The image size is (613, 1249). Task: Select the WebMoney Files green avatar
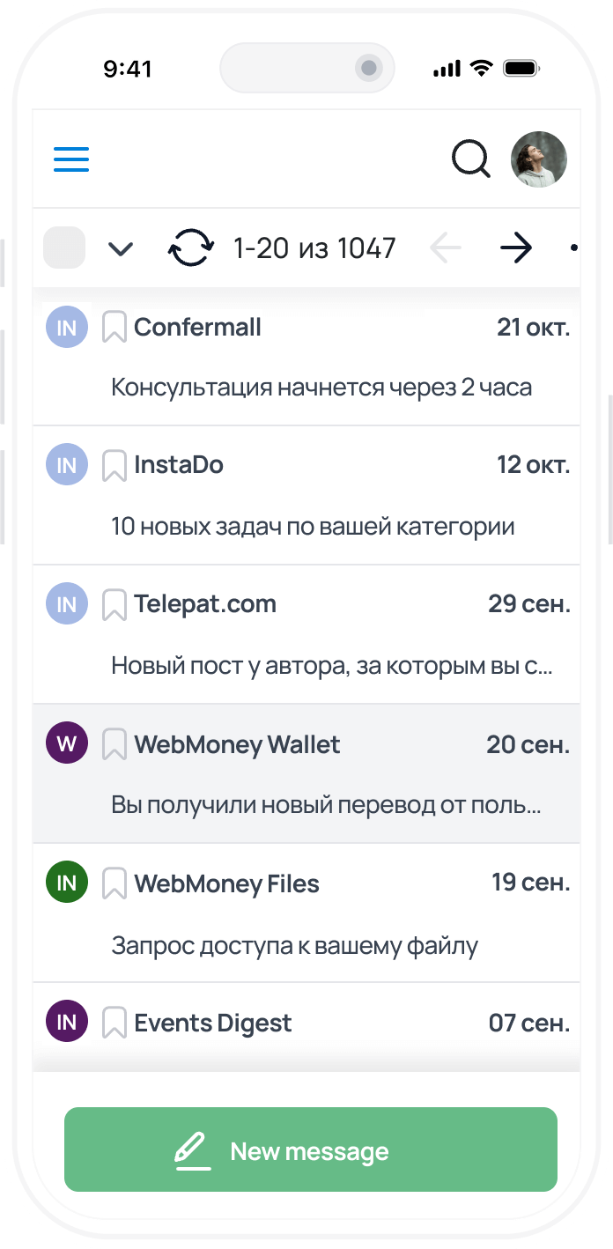tap(67, 883)
